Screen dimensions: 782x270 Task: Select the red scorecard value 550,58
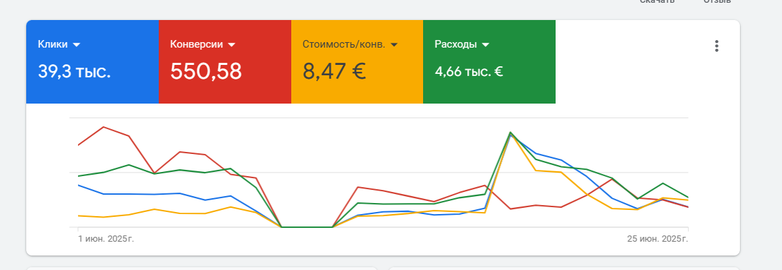[x=206, y=71]
